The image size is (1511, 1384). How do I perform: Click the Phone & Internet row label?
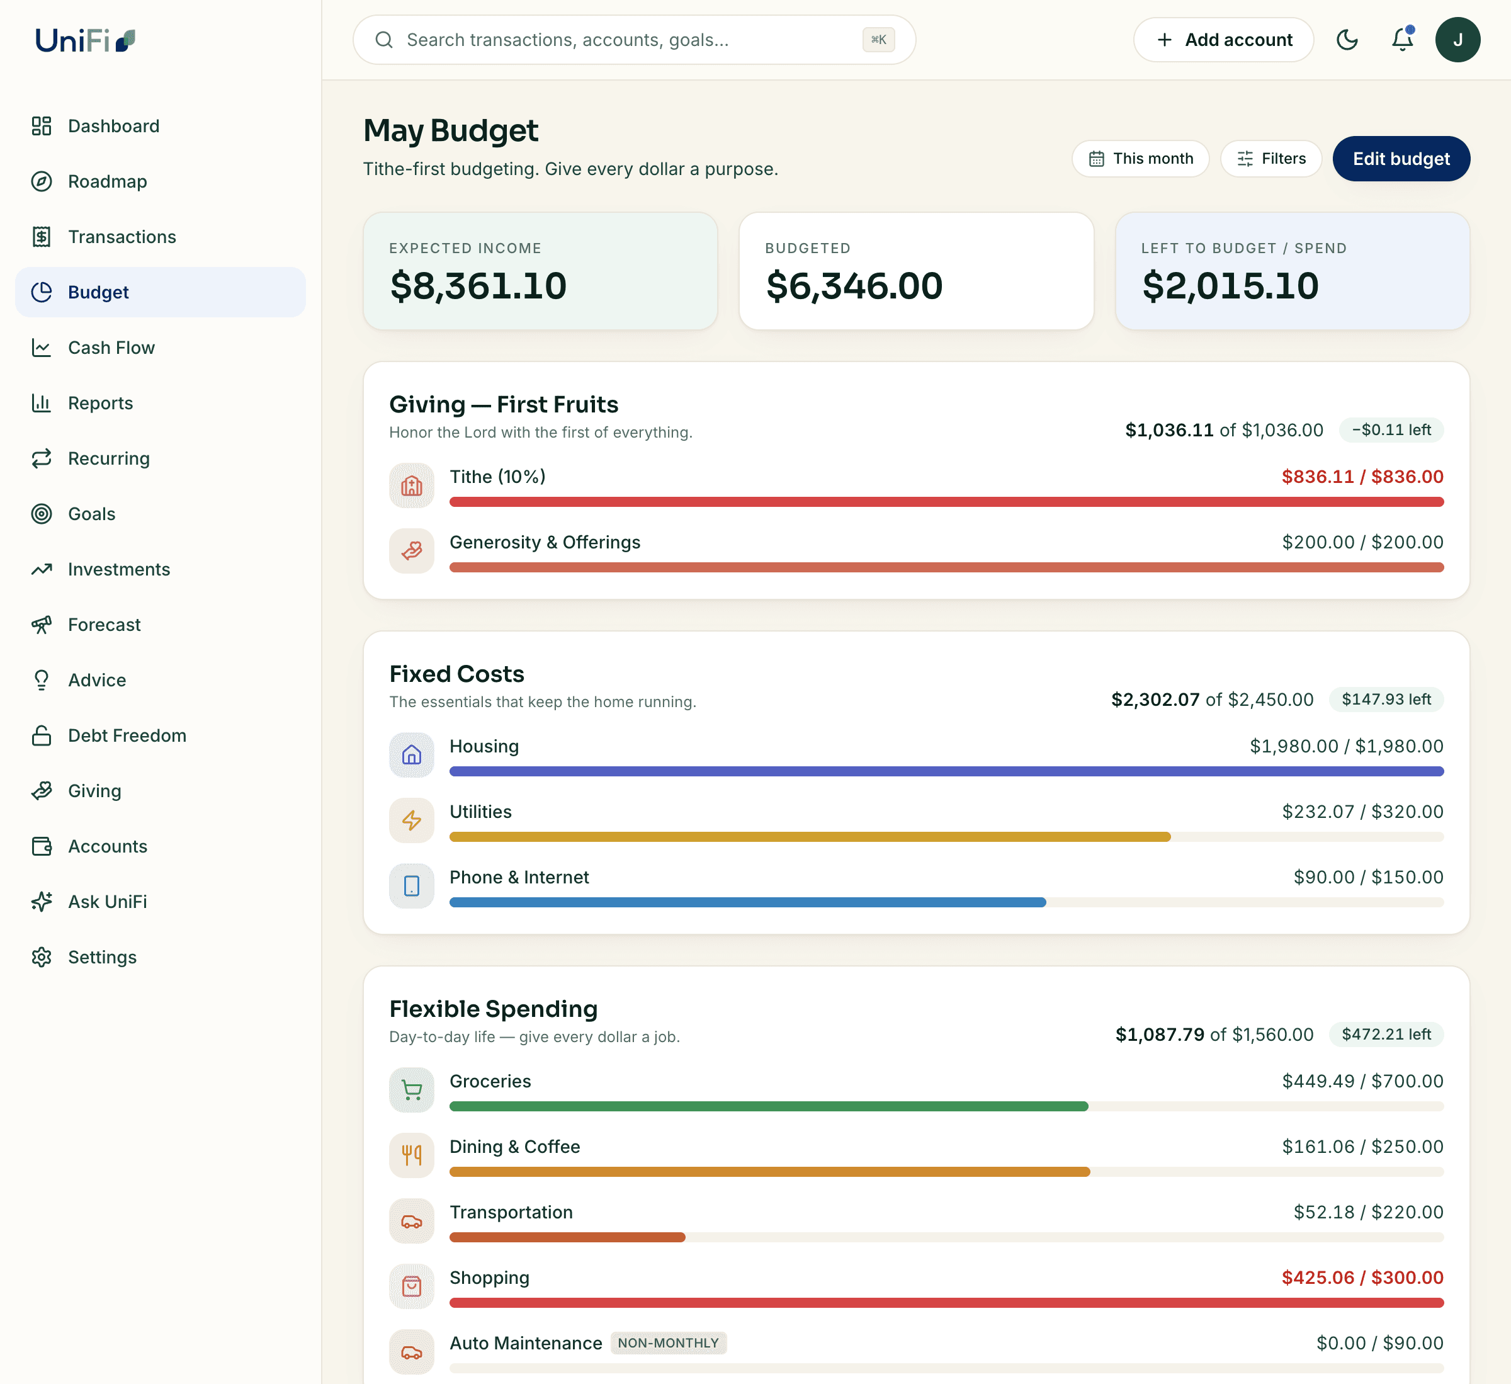click(x=519, y=878)
